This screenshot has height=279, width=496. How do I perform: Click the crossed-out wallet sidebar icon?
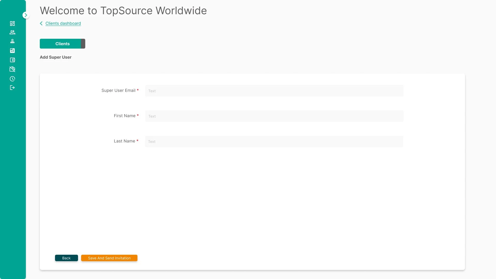12,69
